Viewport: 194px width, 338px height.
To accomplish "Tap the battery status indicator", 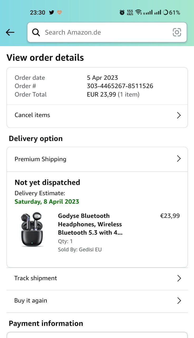I will pyautogui.click(x=171, y=12).
